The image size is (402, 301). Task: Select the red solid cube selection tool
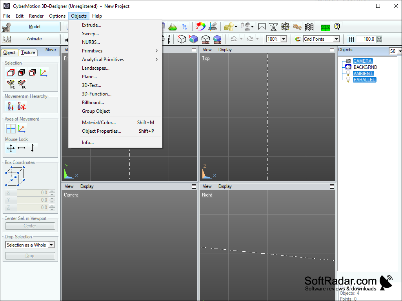point(22,73)
